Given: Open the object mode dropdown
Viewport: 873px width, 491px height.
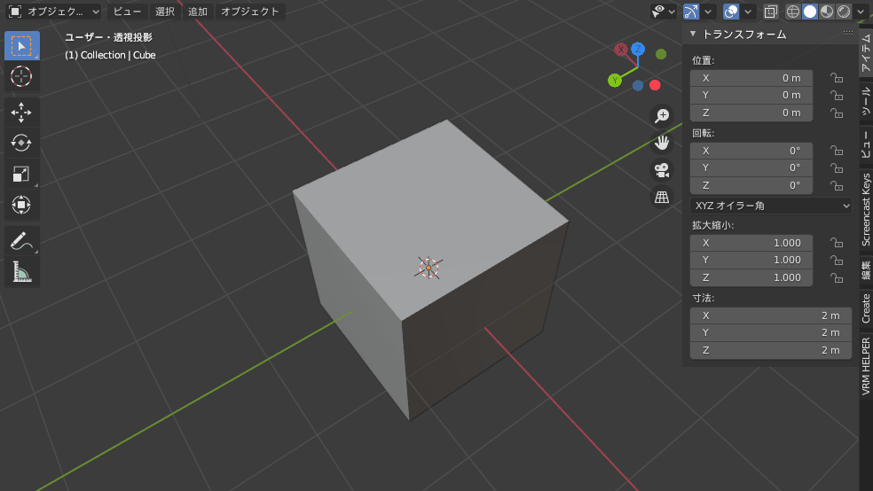Looking at the screenshot, I should pyautogui.click(x=53, y=12).
